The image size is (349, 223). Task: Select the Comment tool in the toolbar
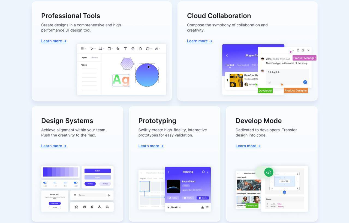coord(140,48)
